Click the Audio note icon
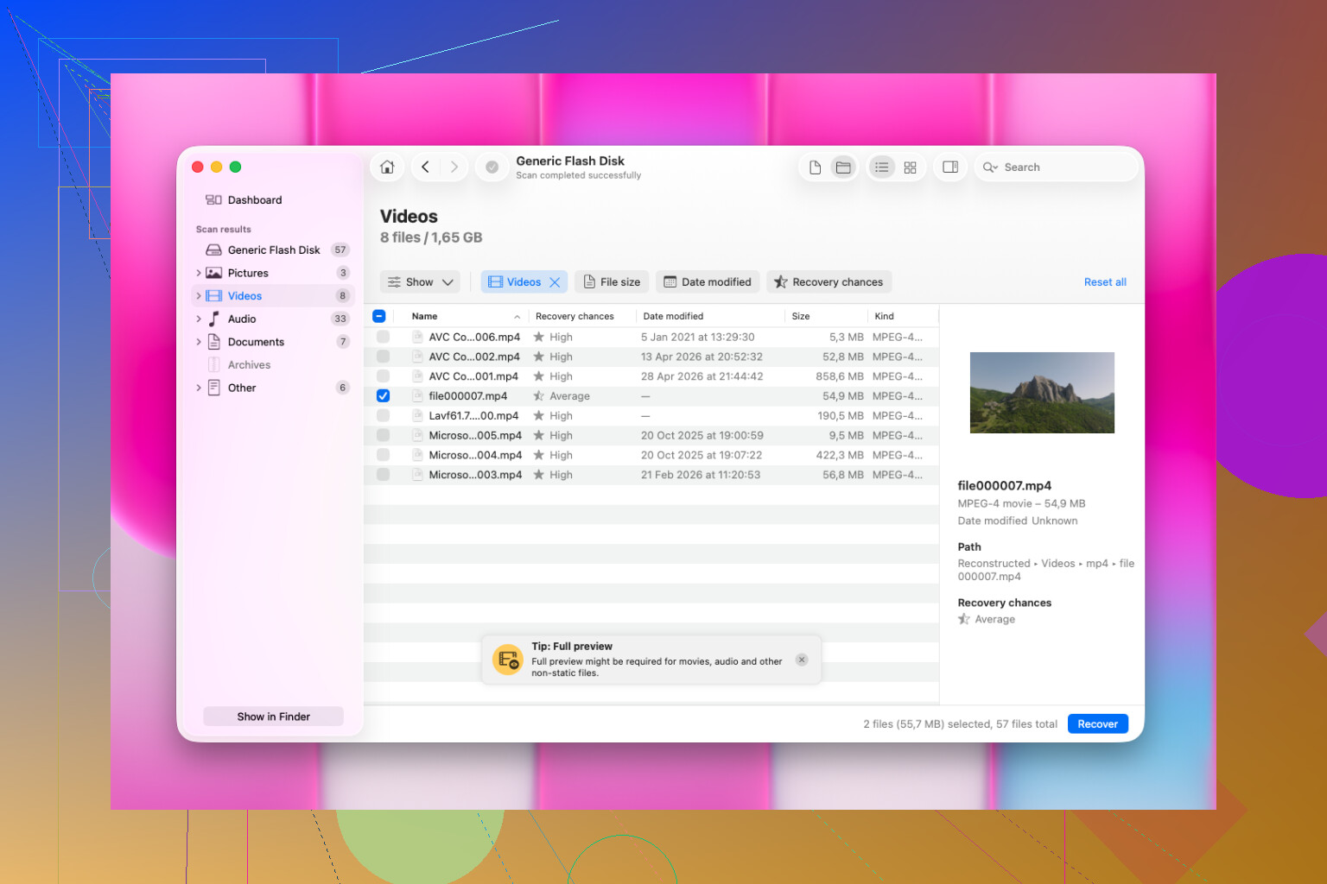Viewport: 1327px width, 884px height. click(x=213, y=319)
